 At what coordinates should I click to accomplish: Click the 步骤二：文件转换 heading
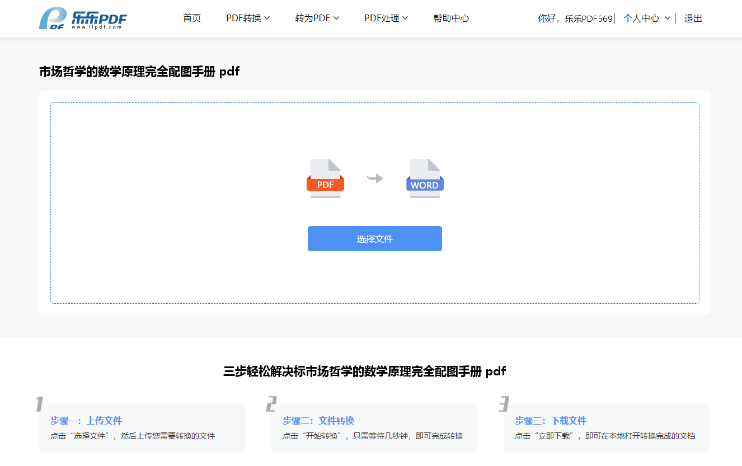click(x=318, y=421)
